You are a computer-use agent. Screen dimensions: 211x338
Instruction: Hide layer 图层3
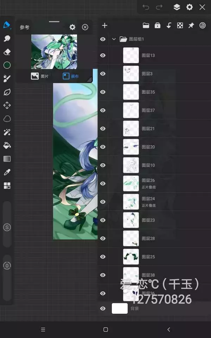tap(103, 74)
